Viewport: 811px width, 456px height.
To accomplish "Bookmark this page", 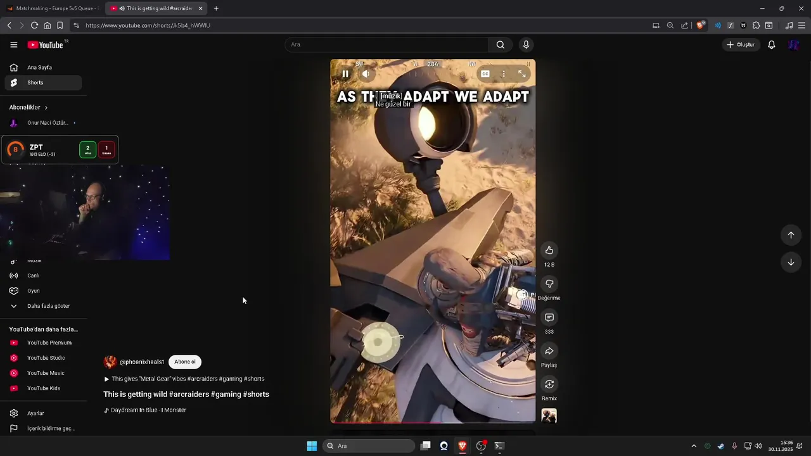I will [60, 25].
